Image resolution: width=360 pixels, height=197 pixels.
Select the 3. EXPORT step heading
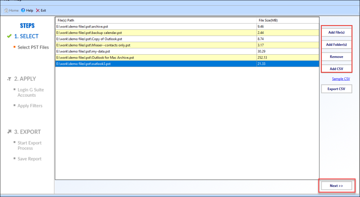tap(27, 132)
